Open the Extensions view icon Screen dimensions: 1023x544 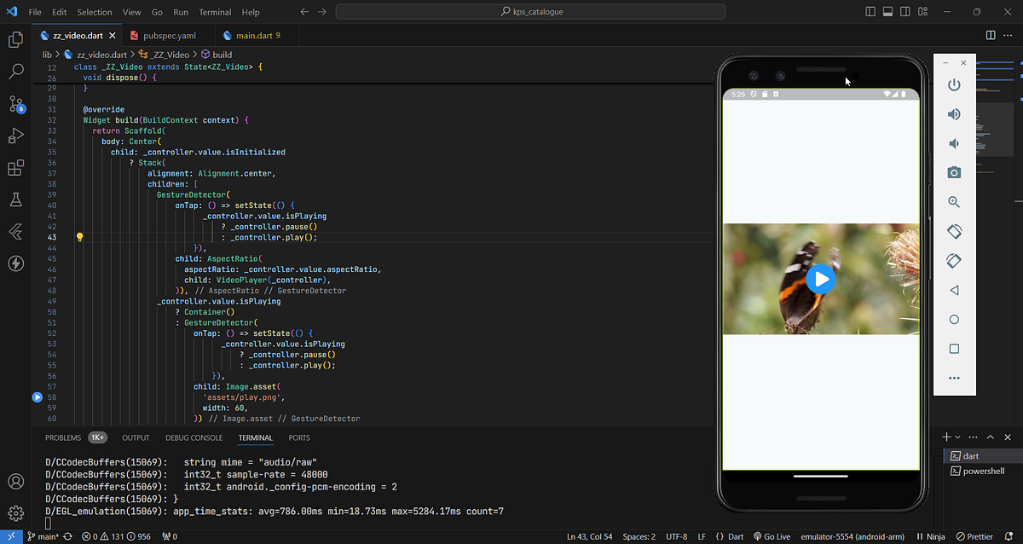pos(15,167)
